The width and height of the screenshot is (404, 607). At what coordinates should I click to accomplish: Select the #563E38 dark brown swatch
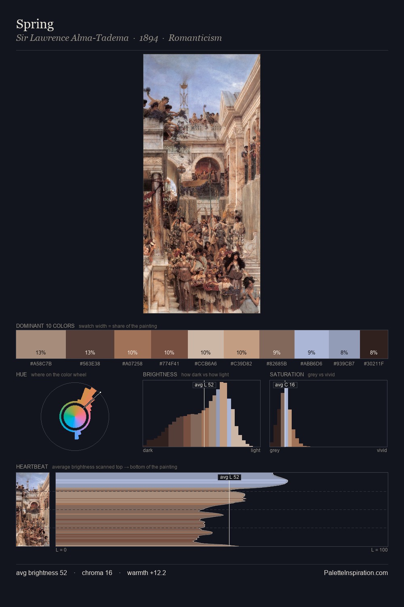pos(90,344)
